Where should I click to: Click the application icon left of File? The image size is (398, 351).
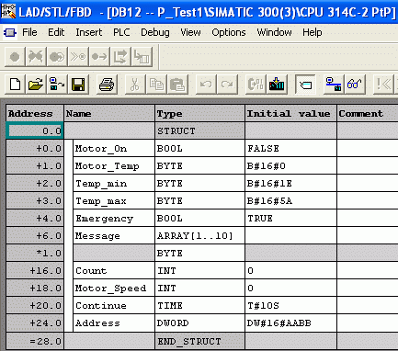(x=10, y=32)
